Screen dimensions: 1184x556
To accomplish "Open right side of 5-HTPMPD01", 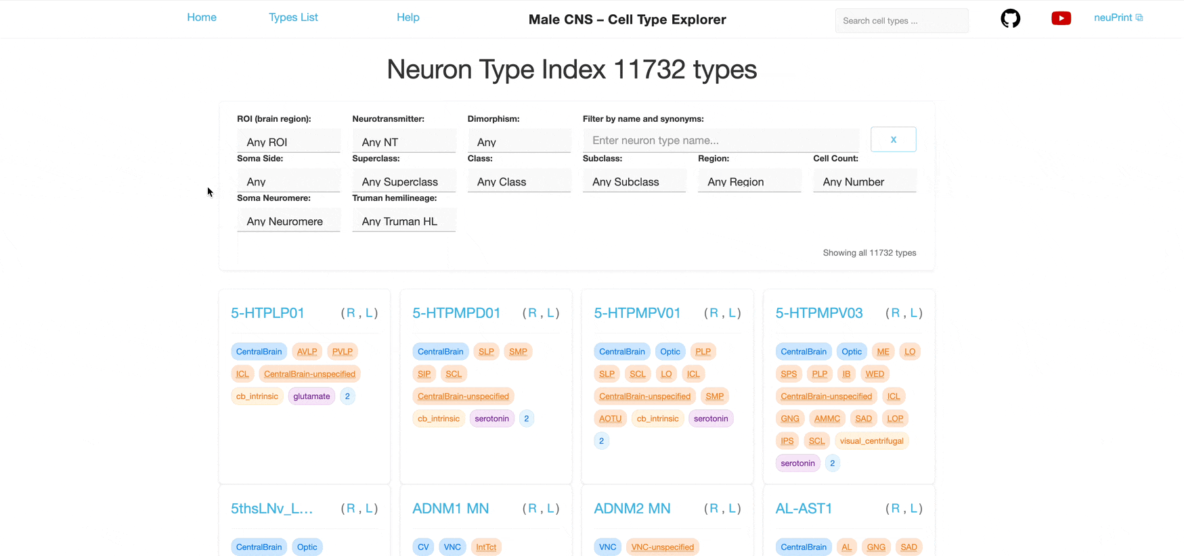I will [532, 313].
